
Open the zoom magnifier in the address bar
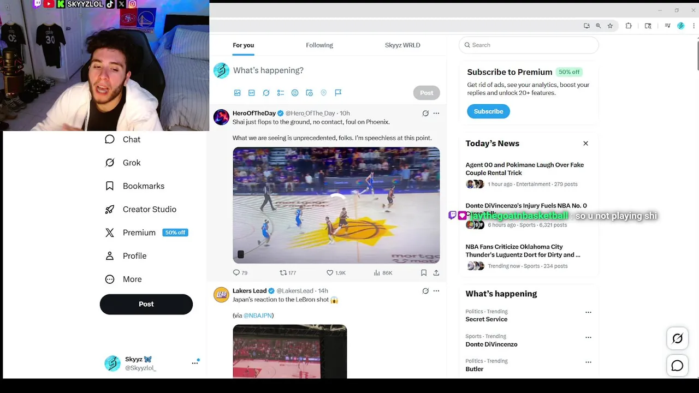598,26
